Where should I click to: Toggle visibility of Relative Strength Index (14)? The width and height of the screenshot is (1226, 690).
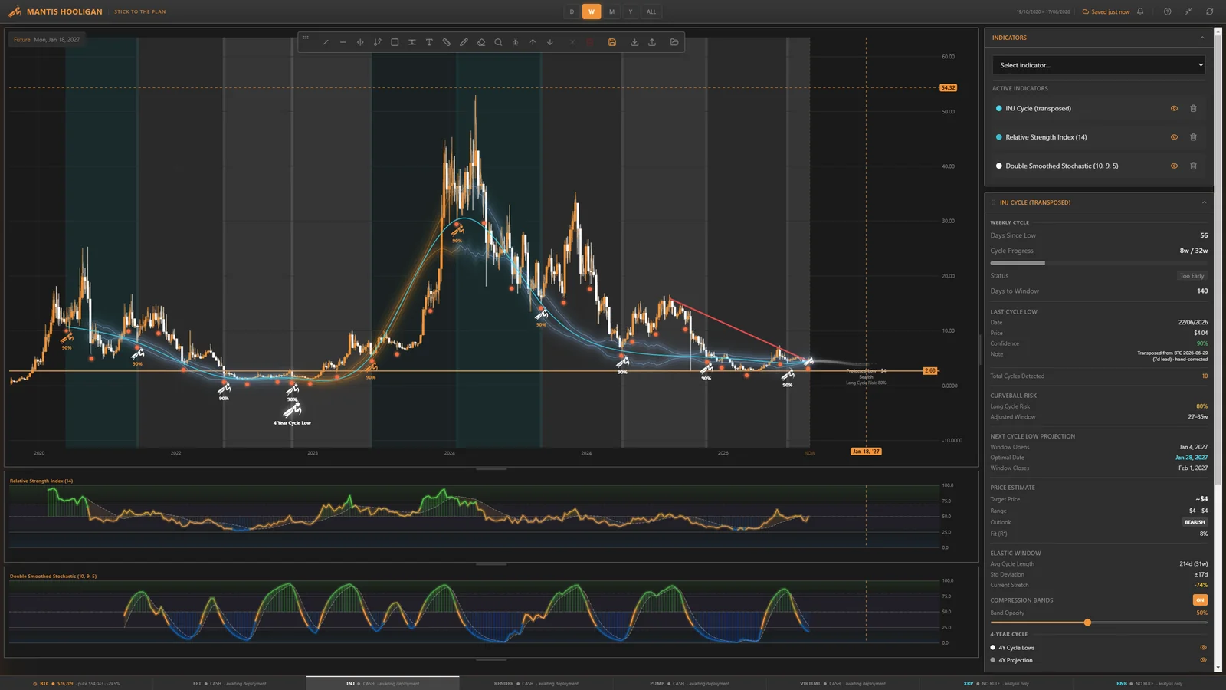(x=1174, y=137)
